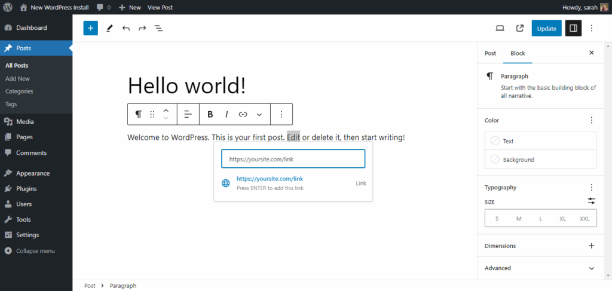612x291 pixels.
Task: Click Add New under Posts
Action: click(x=17, y=78)
